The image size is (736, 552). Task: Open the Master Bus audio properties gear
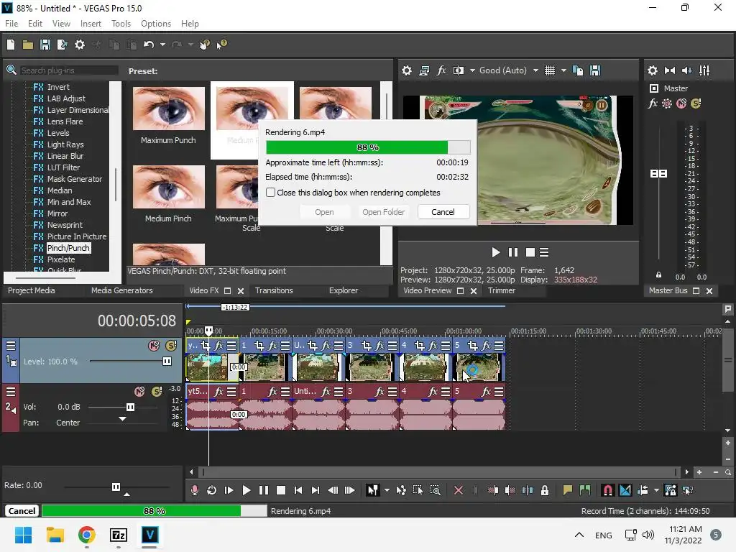653,70
